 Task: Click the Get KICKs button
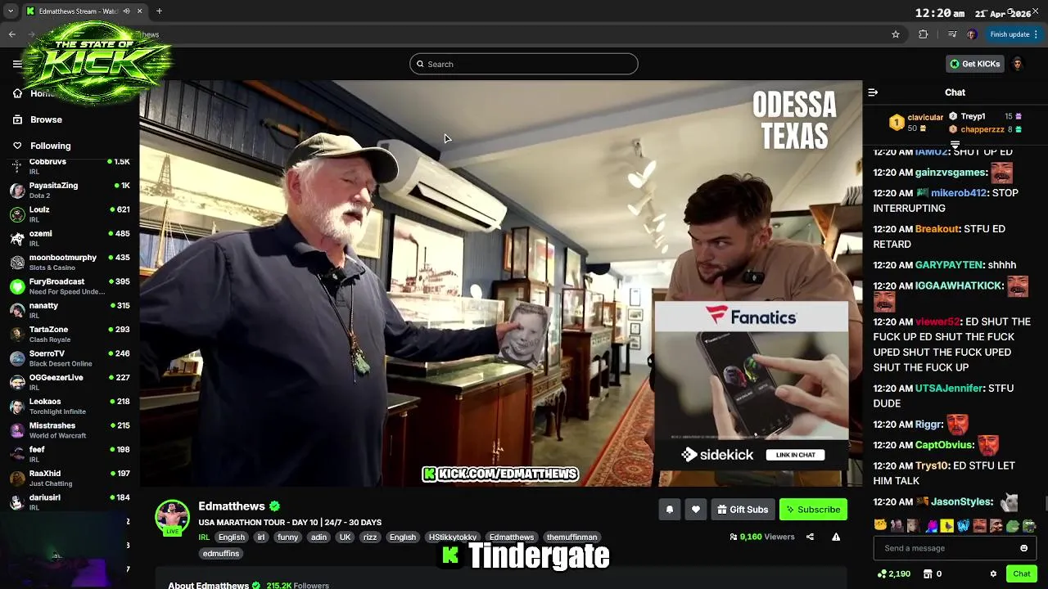click(x=974, y=64)
